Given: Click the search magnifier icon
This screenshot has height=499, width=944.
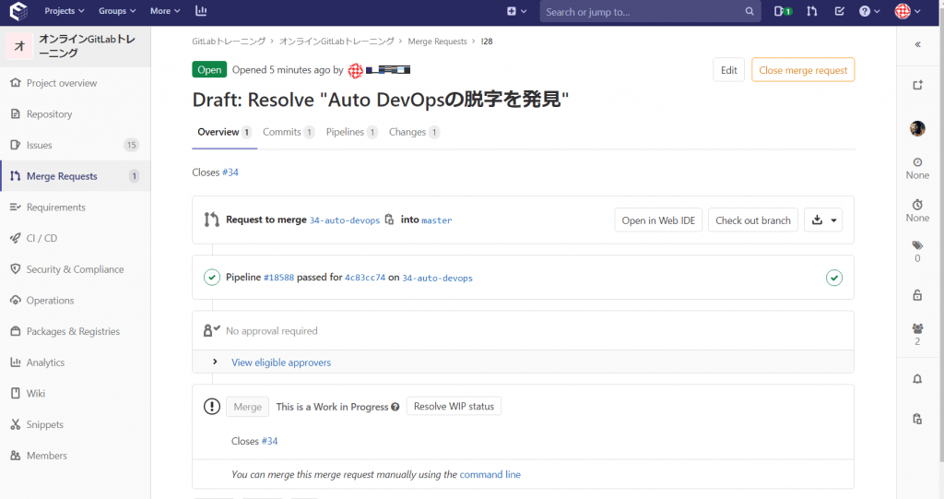Looking at the screenshot, I should [x=749, y=11].
